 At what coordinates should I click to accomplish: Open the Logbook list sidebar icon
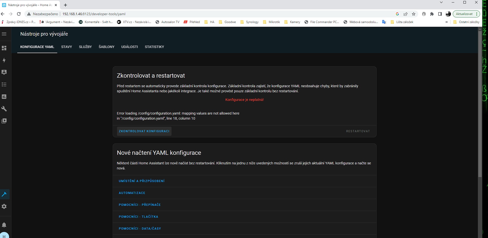4,84
